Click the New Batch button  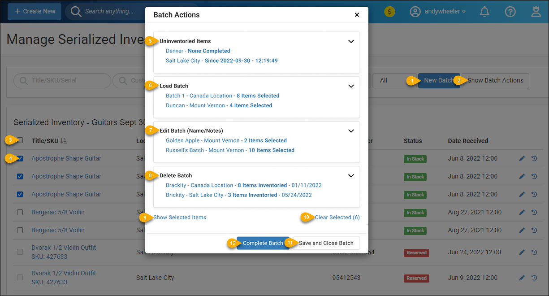(x=439, y=80)
